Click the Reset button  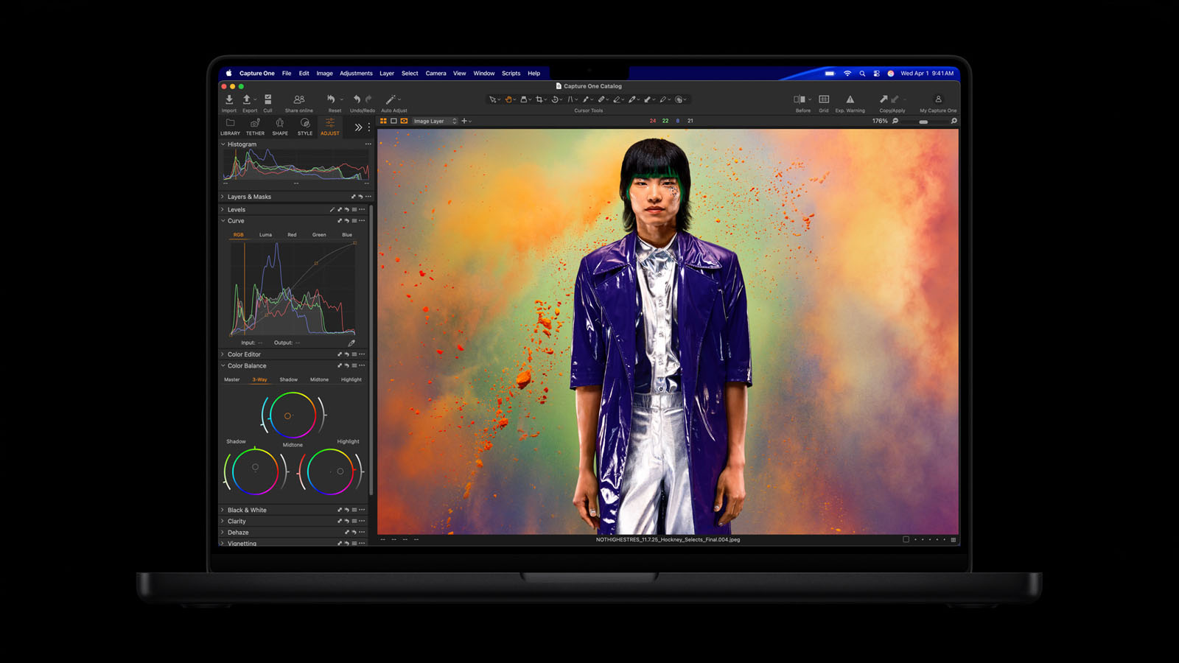coord(332,99)
